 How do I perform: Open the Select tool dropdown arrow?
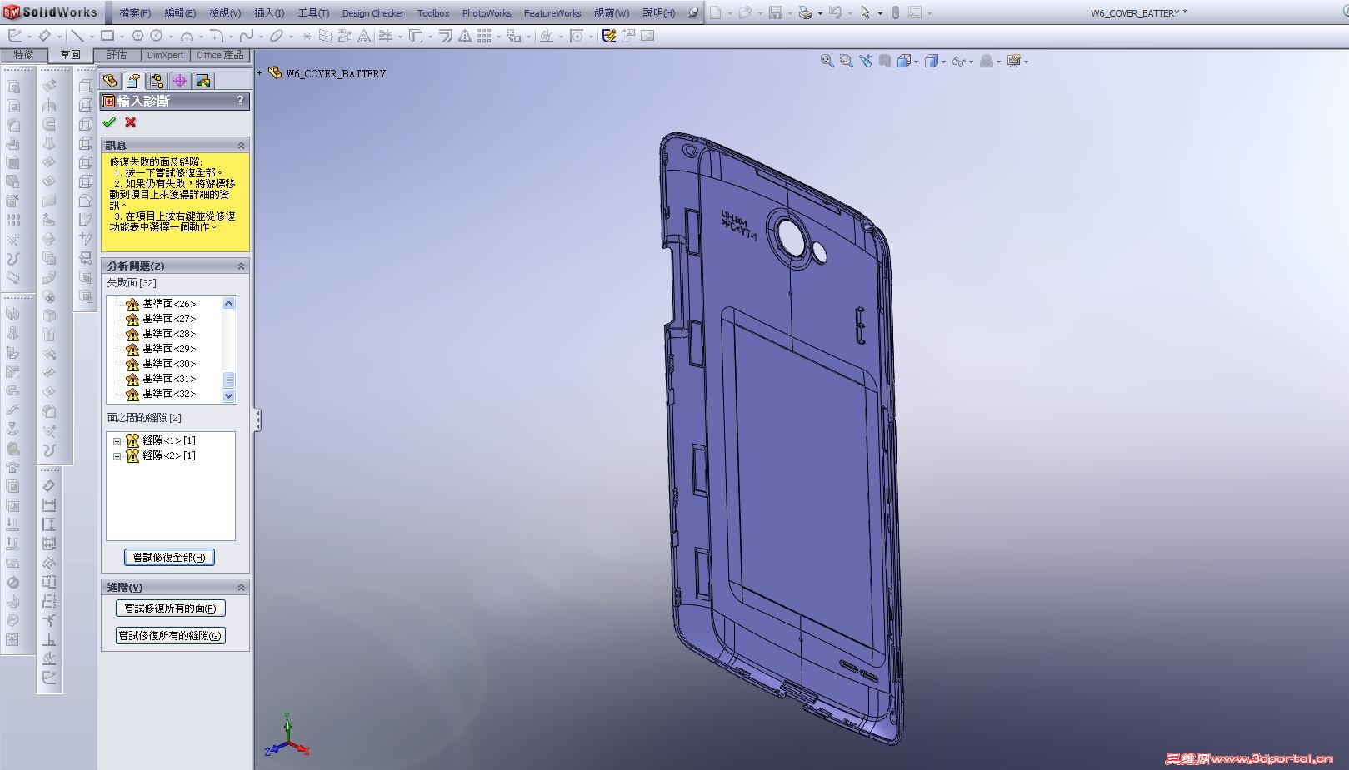click(880, 13)
